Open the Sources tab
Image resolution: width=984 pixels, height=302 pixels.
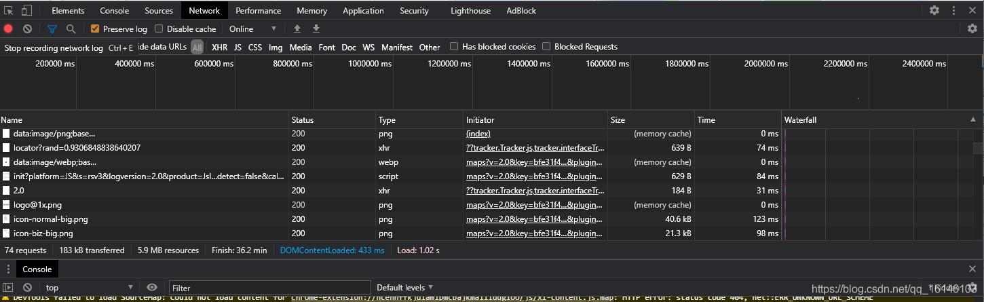pos(159,10)
